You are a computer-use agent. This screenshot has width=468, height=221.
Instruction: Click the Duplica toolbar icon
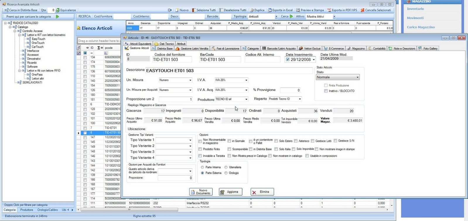click(x=252, y=10)
